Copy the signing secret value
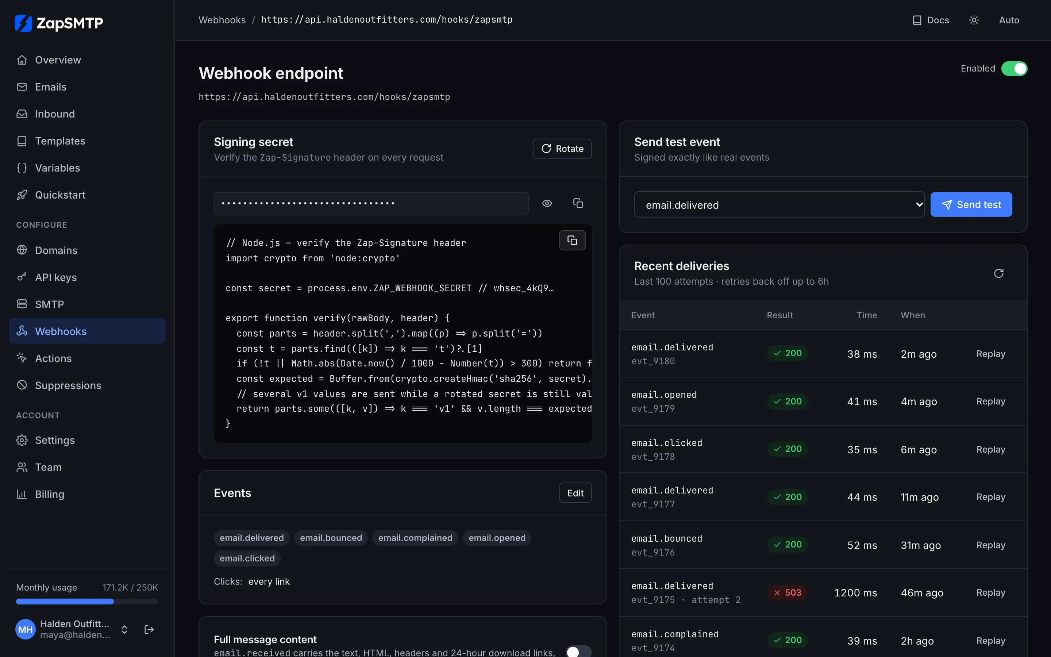The width and height of the screenshot is (1051, 657). (578, 203)
